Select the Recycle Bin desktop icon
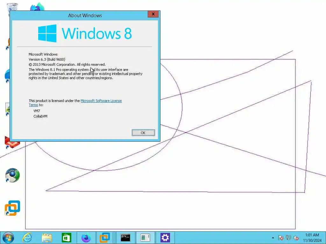The height and width of the screenshot is (244, 326). pyautogui.click(x=12, y=7)
